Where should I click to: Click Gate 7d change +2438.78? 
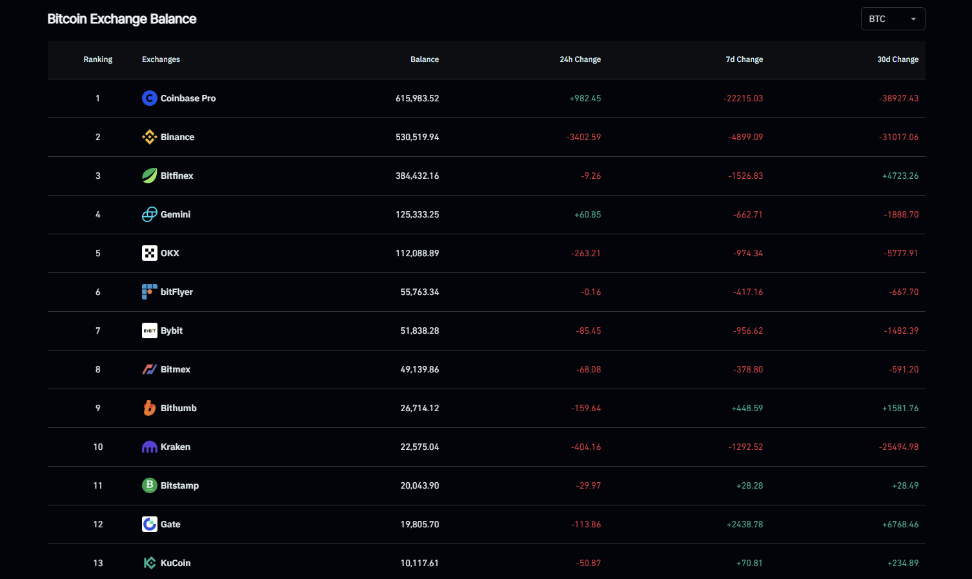[x=745, y=524]
